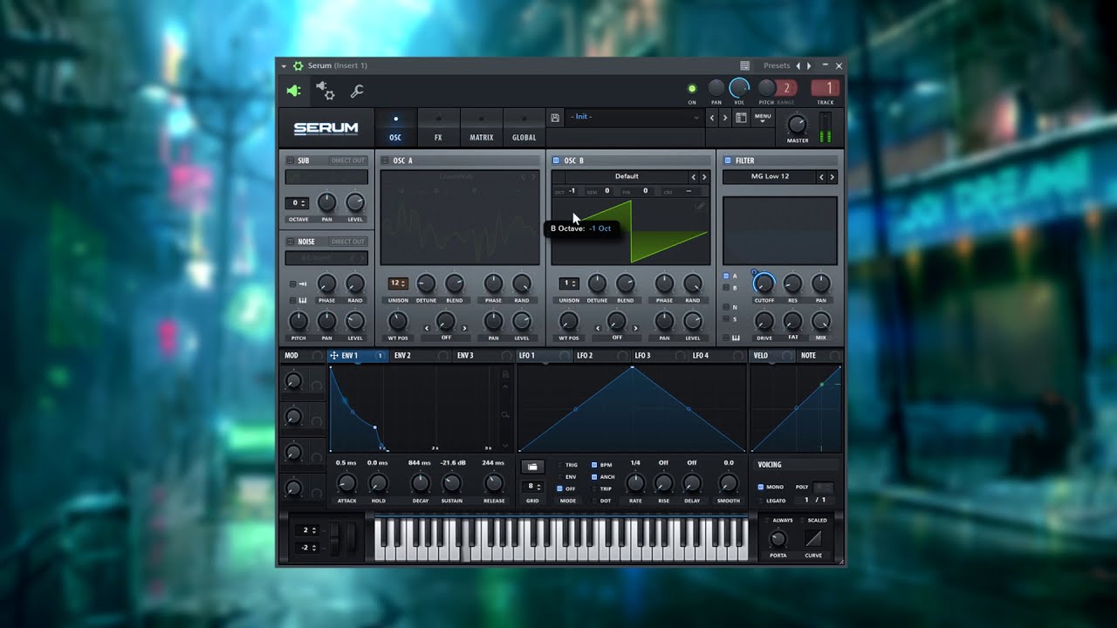Enable LEGATO voicing
The height and width of the screenshot is (628, 1117).
(x=760, y=501)
